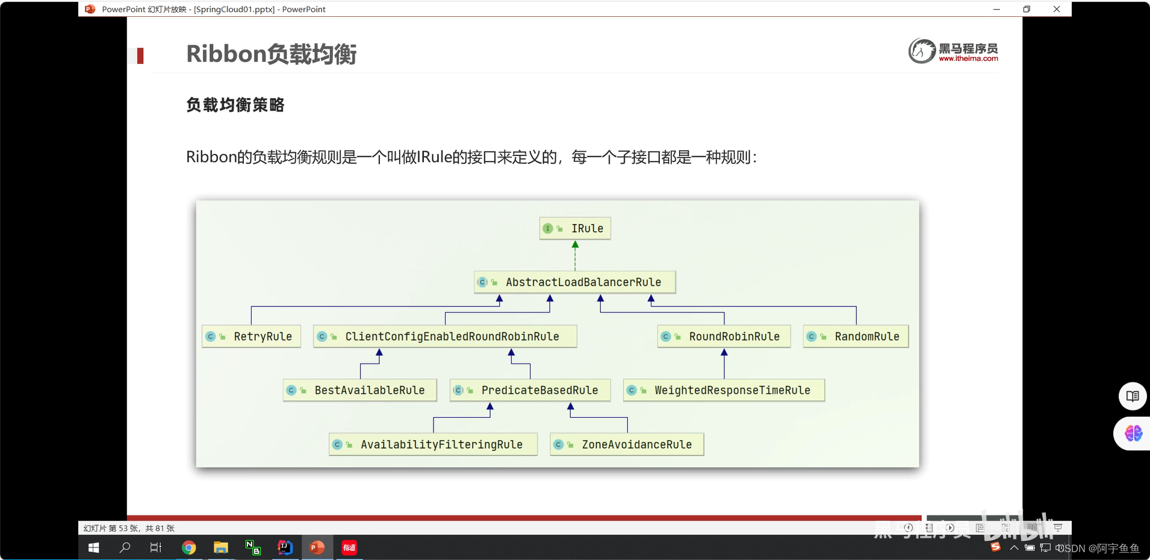Image resolution: width=1150 pixels, height=560 pixels.
Task: Click the slide's Ribbon IRule description sentence
Action: (x=471, y=157)
